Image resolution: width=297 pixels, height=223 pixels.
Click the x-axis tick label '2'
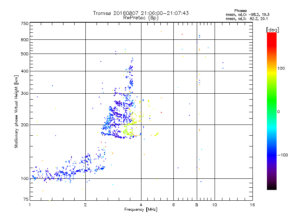pos(85,205)
